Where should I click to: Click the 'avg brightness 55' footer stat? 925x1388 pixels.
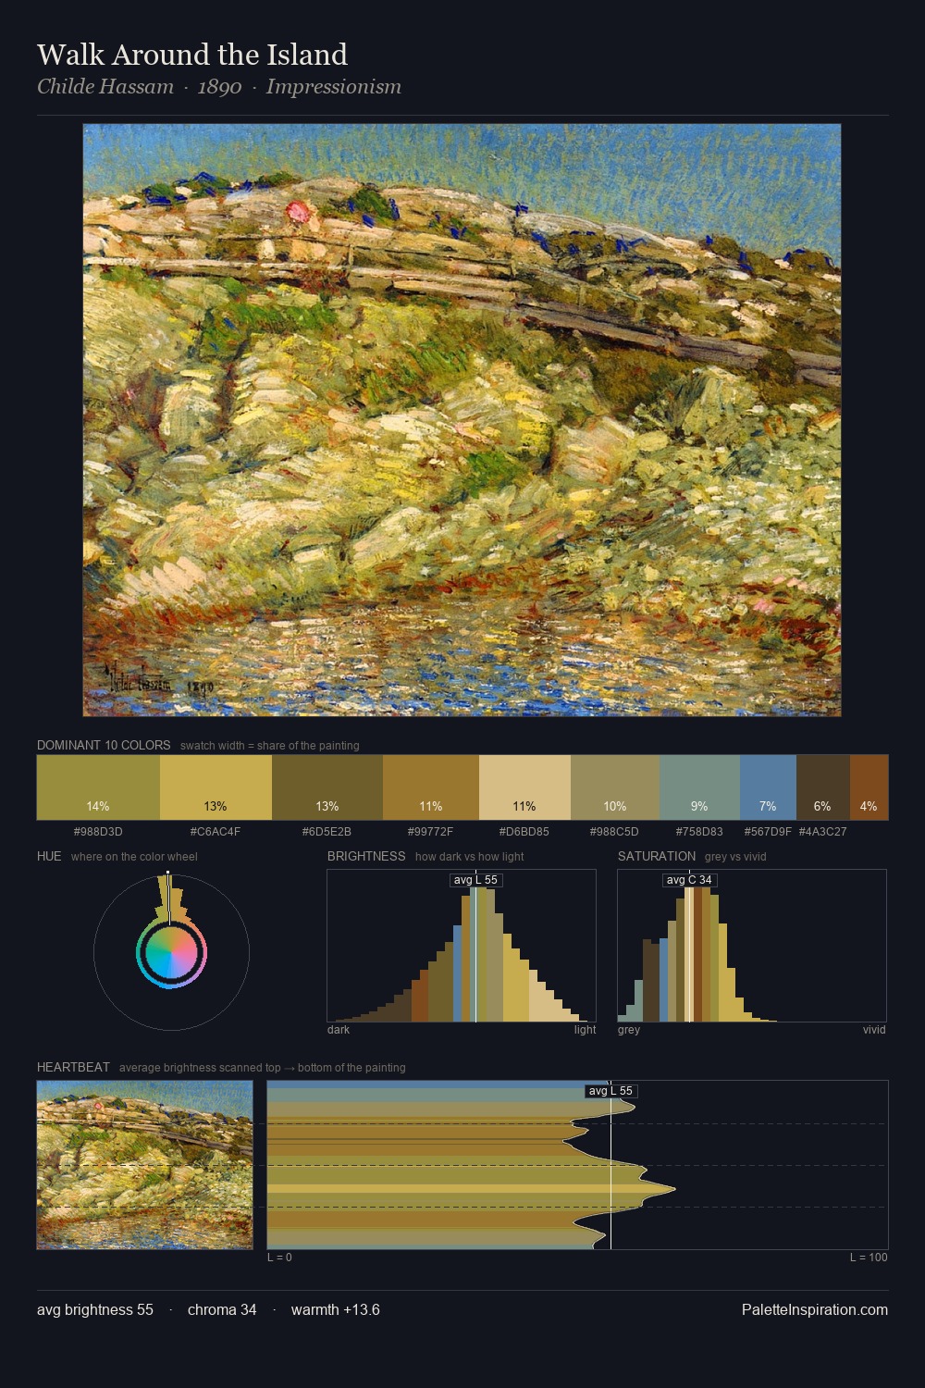click(95, 1309)
